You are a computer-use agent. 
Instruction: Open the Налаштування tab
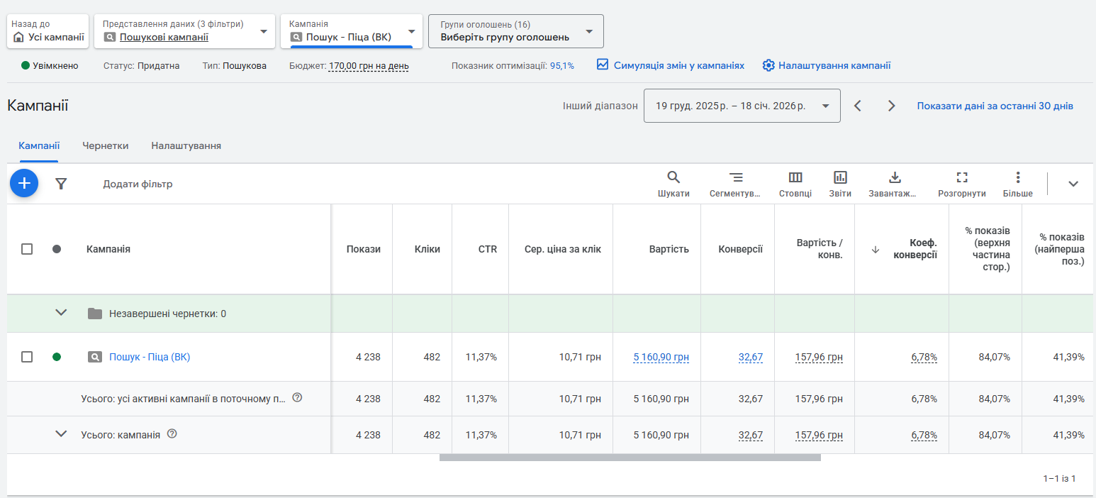pyautogui.click(x=186, y=145)
